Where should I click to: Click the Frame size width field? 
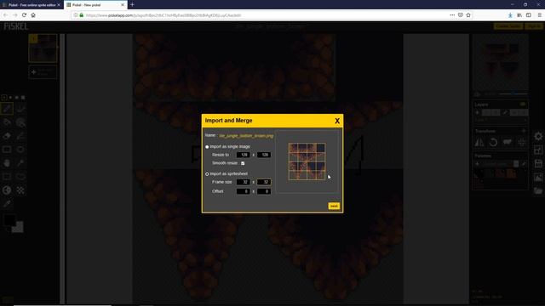[x=244, y=182]
